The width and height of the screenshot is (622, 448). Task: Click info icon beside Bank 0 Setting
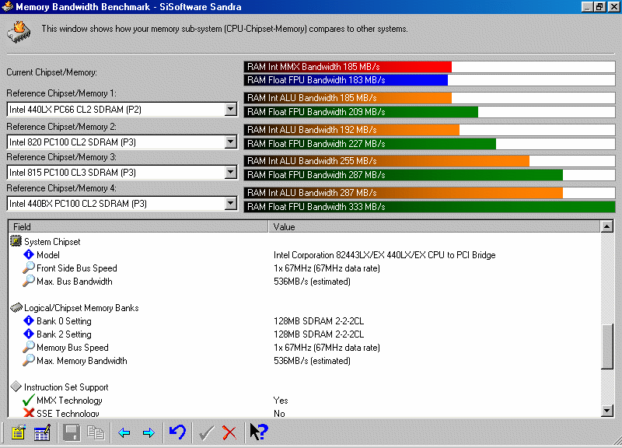[x=29, y=320]
